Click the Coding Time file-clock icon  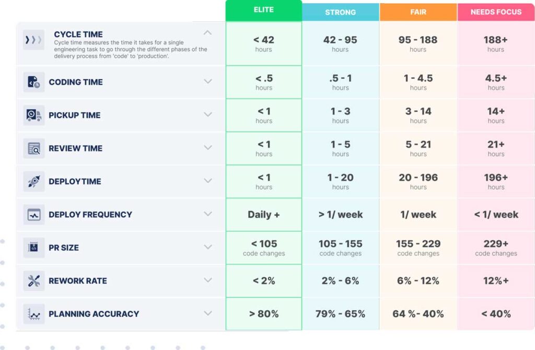[34, 82]
